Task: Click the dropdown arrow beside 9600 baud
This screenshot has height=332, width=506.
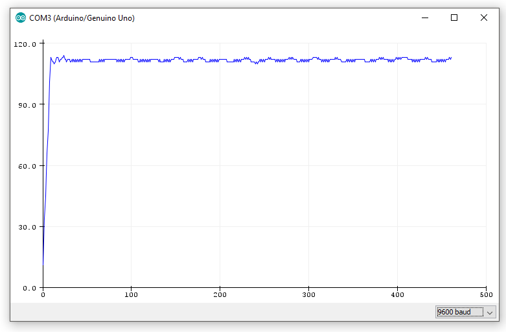Action: 490,313
